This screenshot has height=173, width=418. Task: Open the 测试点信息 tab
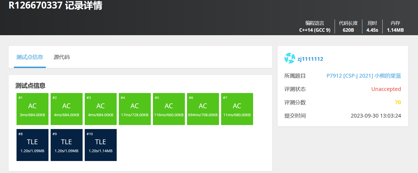coord(30,57)
